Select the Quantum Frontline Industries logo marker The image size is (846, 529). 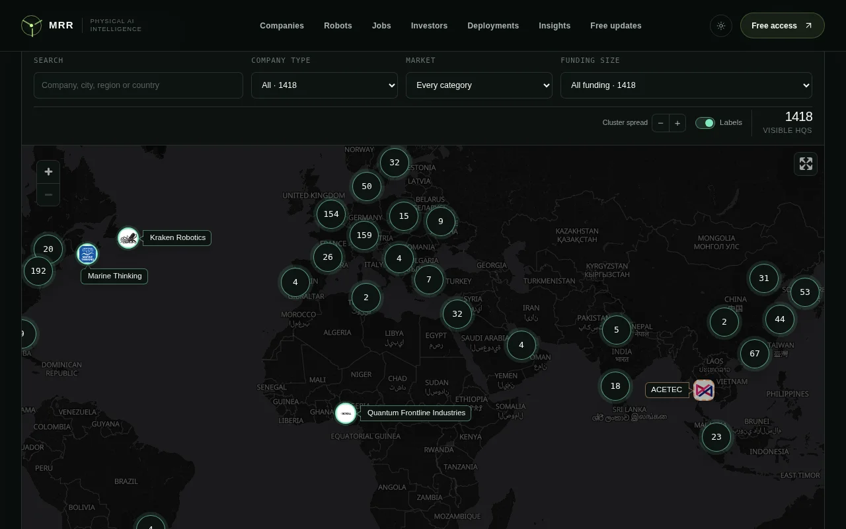346,413
